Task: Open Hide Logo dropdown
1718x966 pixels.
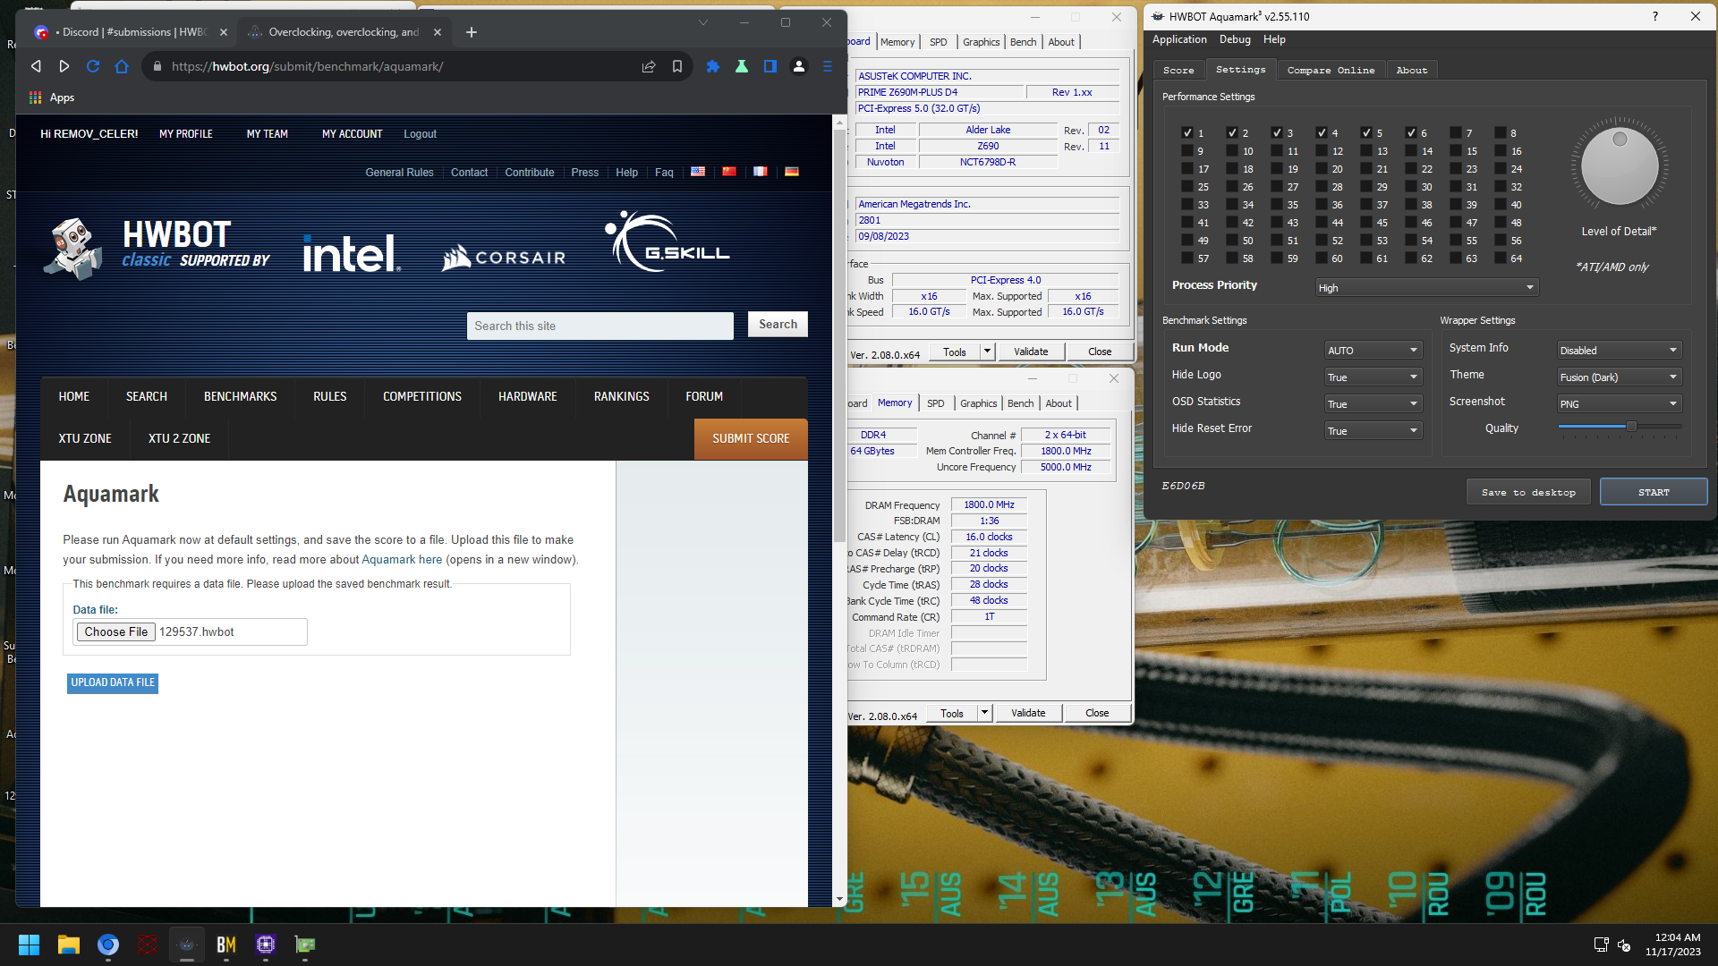Action: 1373,377
